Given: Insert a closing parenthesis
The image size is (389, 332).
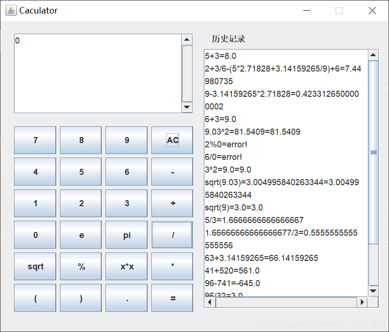Looking at the screenshot, I should coord(81,298).
